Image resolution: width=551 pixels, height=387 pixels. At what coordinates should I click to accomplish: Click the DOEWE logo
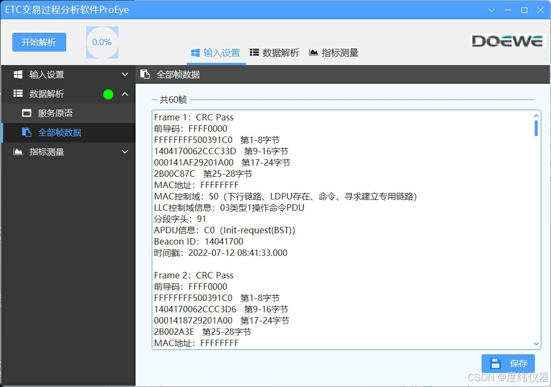tap(506, 40)
